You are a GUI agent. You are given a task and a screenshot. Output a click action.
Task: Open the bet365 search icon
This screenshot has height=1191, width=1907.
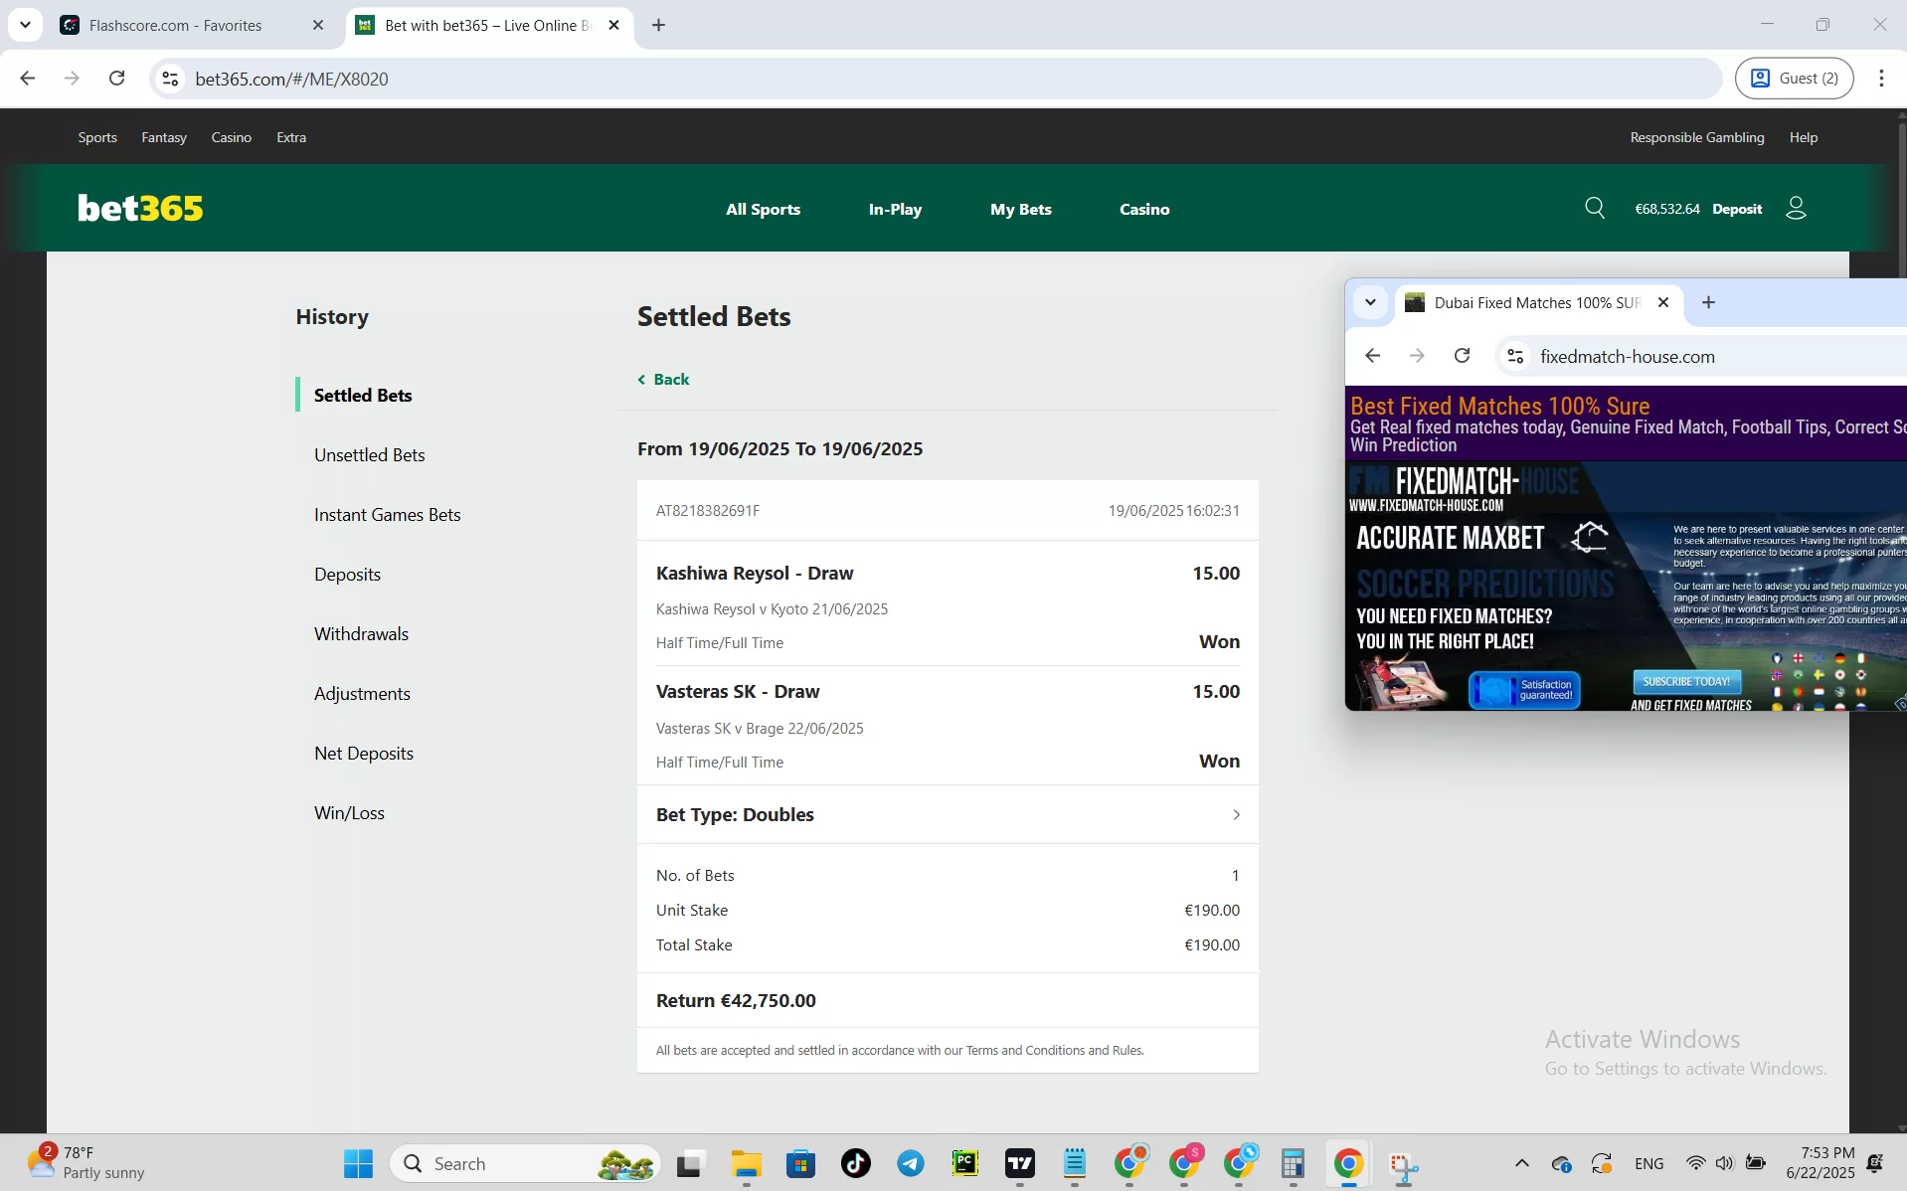[x=1595, y=208]
